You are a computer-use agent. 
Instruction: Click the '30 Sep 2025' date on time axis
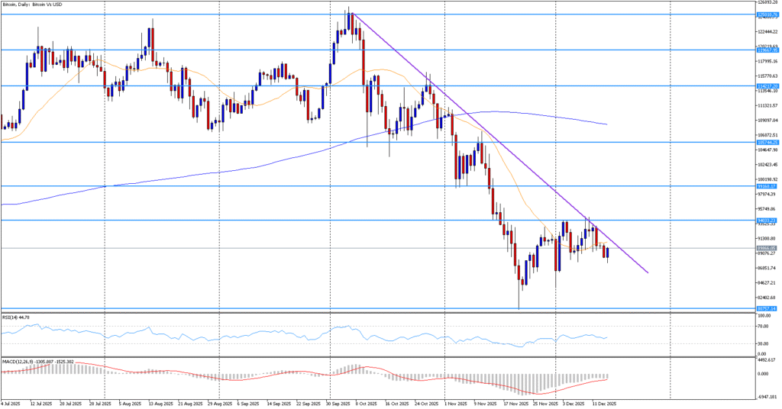pyautogui.click(x=339, y=403)
